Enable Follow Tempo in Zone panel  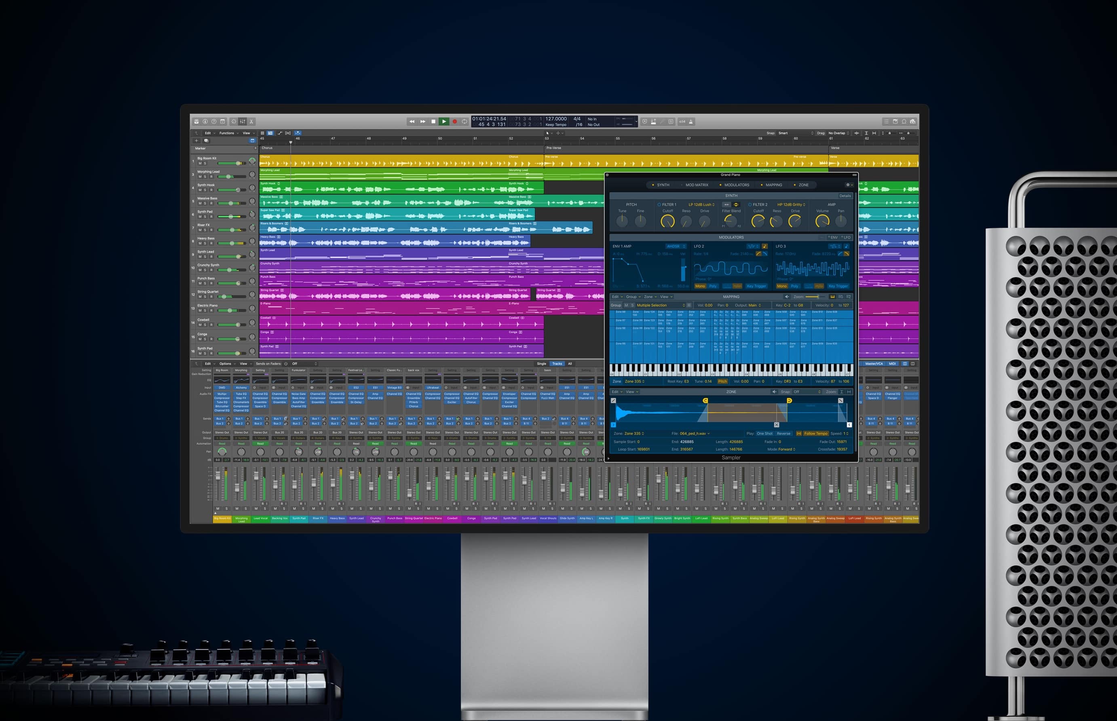[x=815, y=434]
